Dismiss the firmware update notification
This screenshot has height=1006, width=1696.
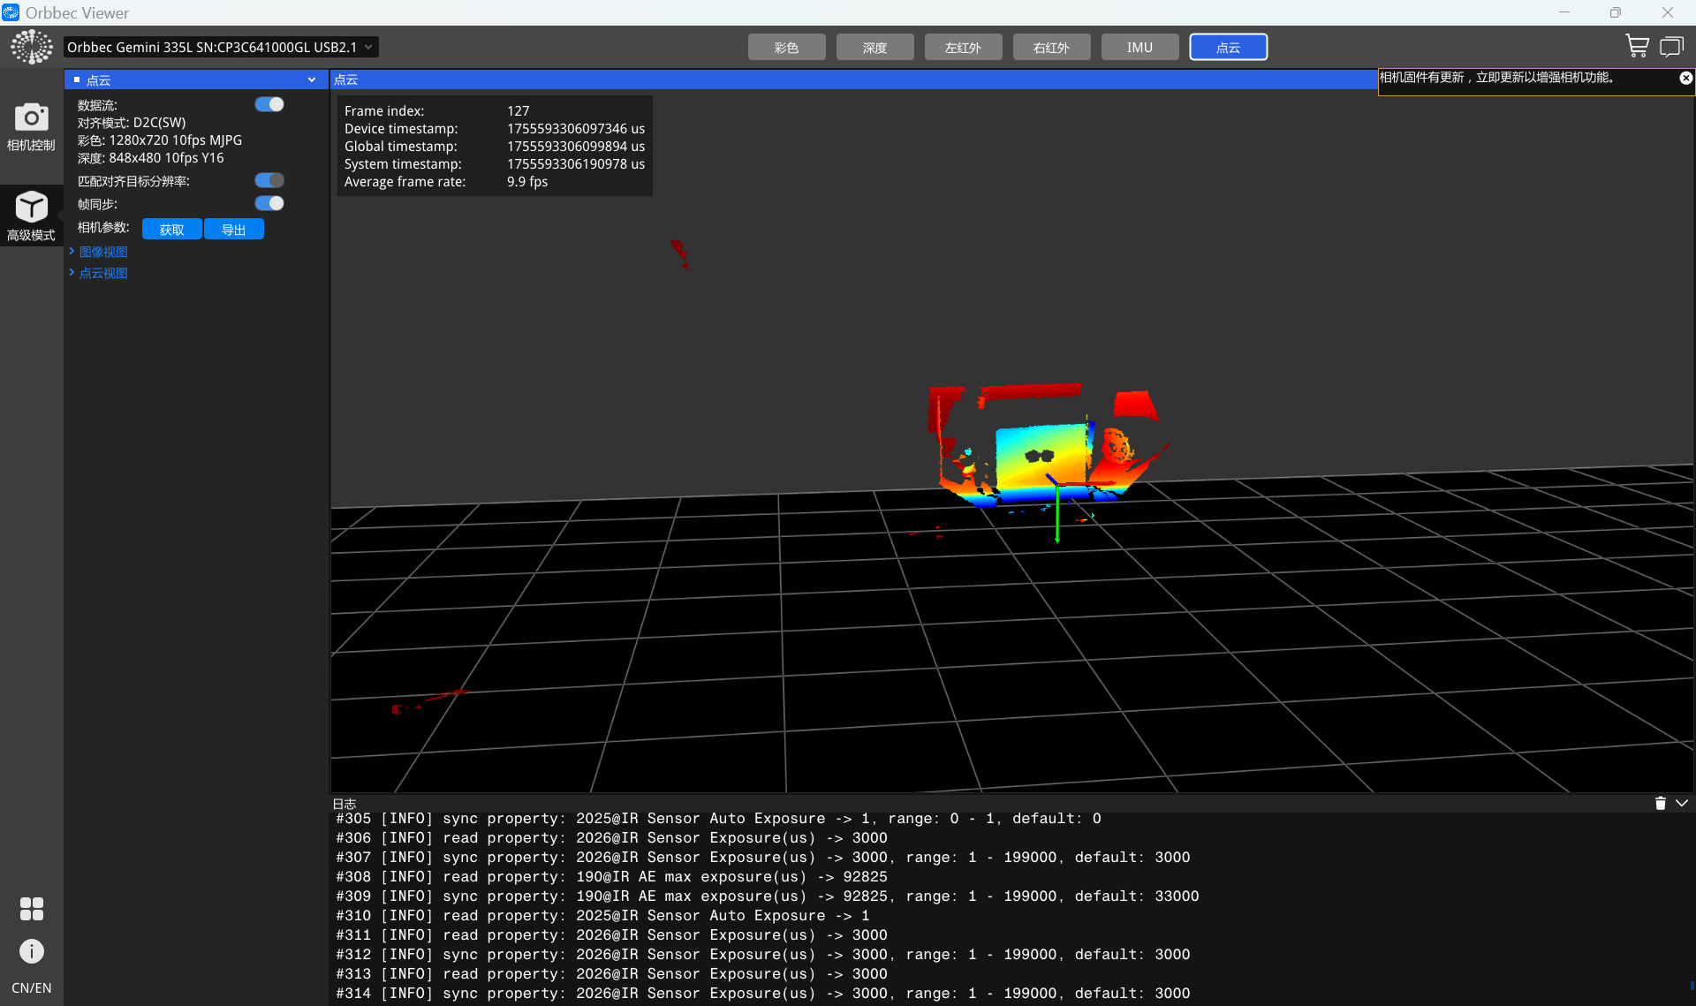tap(1685, 78)
